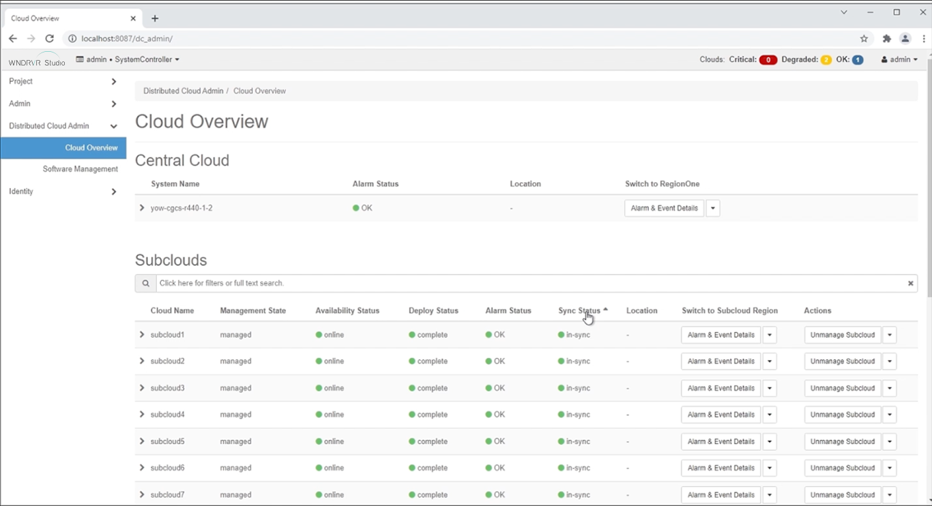Click Central Cloud Alarm & Event Details button
This screenshot has height=506, width=932.
[x=664, y=208]
